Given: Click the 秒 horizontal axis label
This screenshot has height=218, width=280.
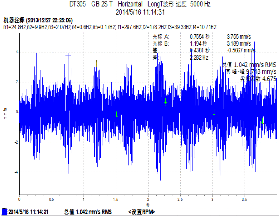Looking at the screenshot, I should pyautogui.click(x=148, y=205).
